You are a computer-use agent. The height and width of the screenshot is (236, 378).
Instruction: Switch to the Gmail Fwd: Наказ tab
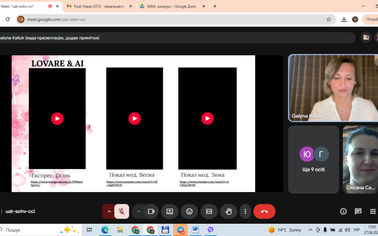pyautogui.click(x=99, y=6)
